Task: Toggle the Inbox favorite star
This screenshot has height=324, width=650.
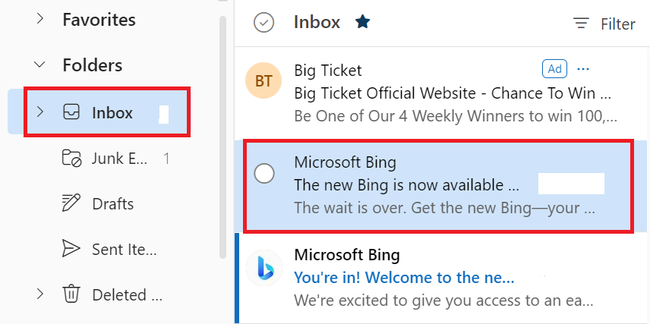Action: (362, 22)
